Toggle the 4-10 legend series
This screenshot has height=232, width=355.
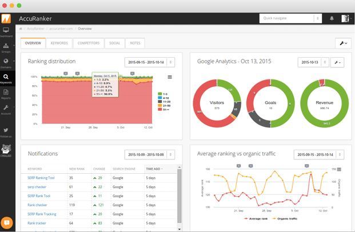point(163,98)
